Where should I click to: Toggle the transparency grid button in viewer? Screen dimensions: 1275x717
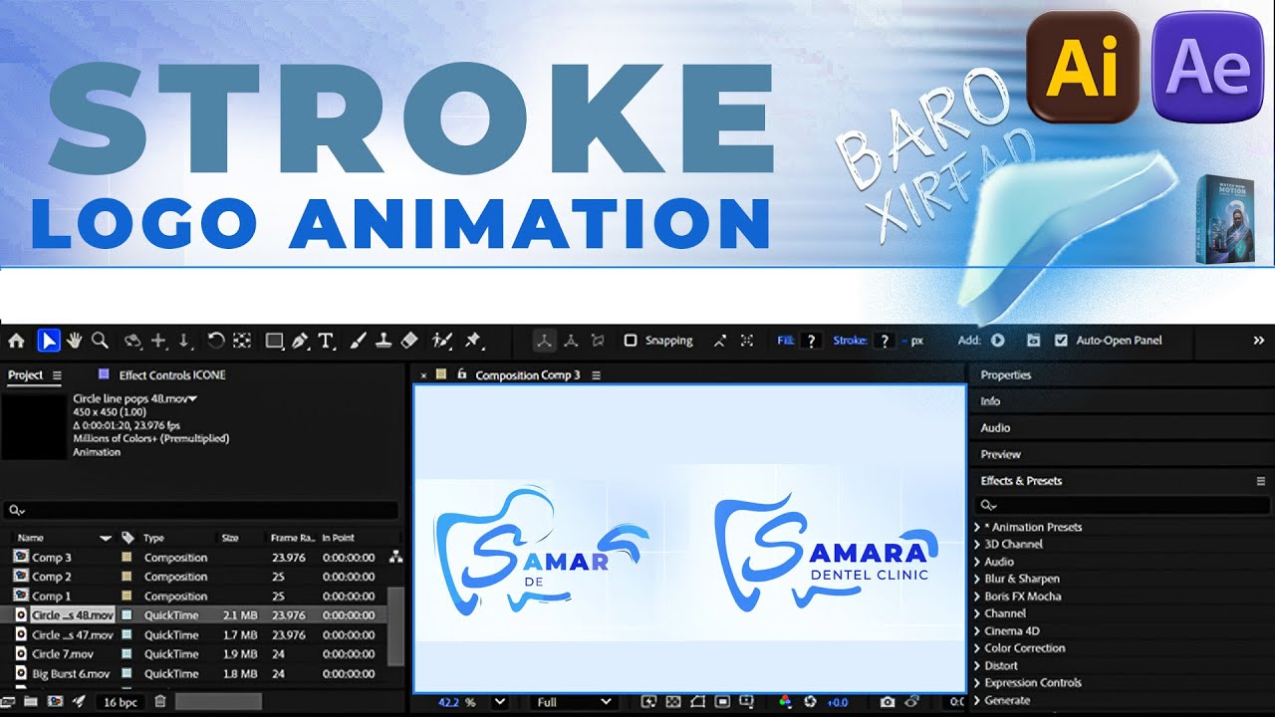tap(672, 702)
